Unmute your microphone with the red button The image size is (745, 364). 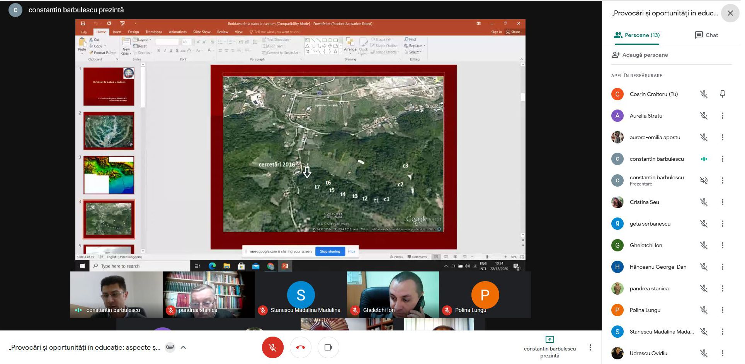[x=272, y=347]
